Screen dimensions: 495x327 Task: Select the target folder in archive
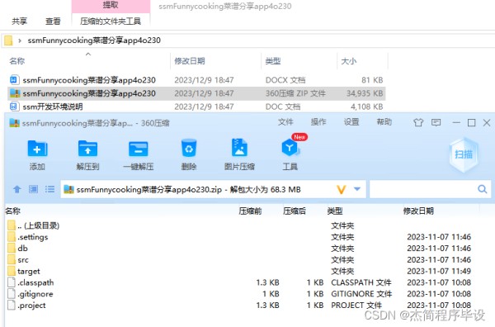(x=24, y=271)
